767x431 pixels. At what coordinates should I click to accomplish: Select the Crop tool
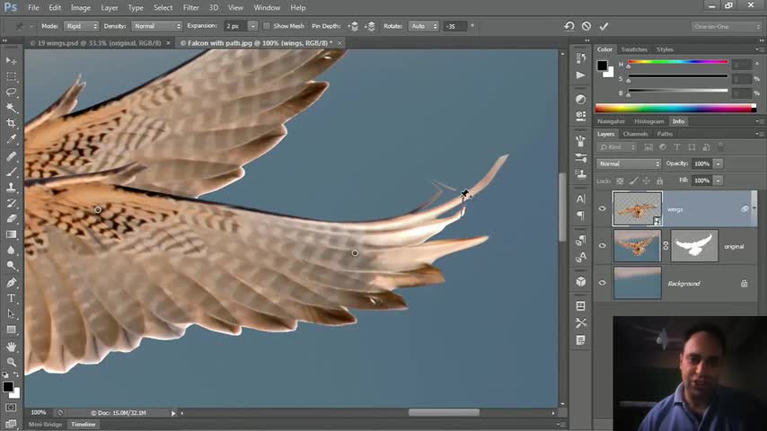coord(12,123)
